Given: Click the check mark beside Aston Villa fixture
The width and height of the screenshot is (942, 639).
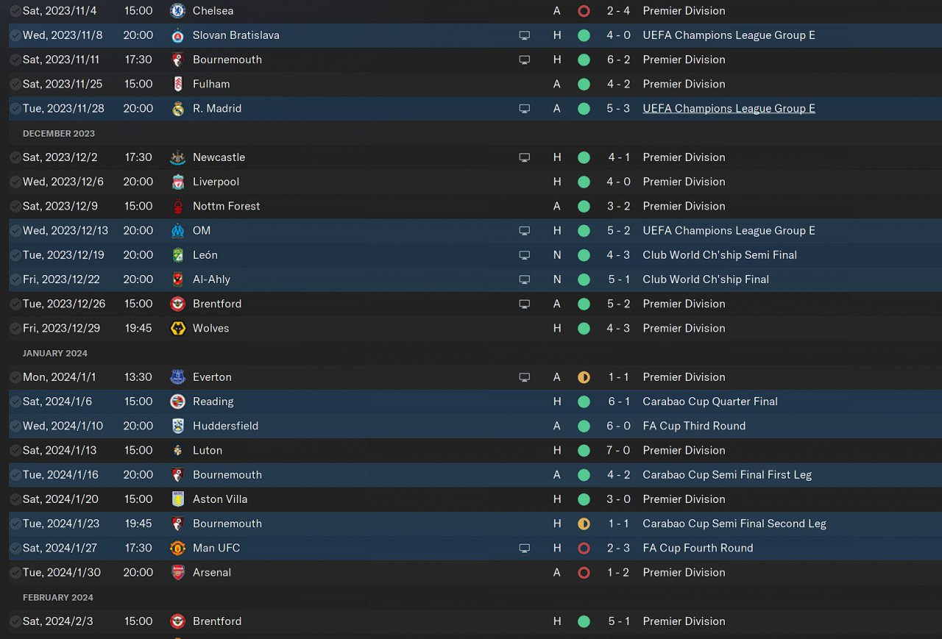Looking at the screenshot, I should 15,499.
